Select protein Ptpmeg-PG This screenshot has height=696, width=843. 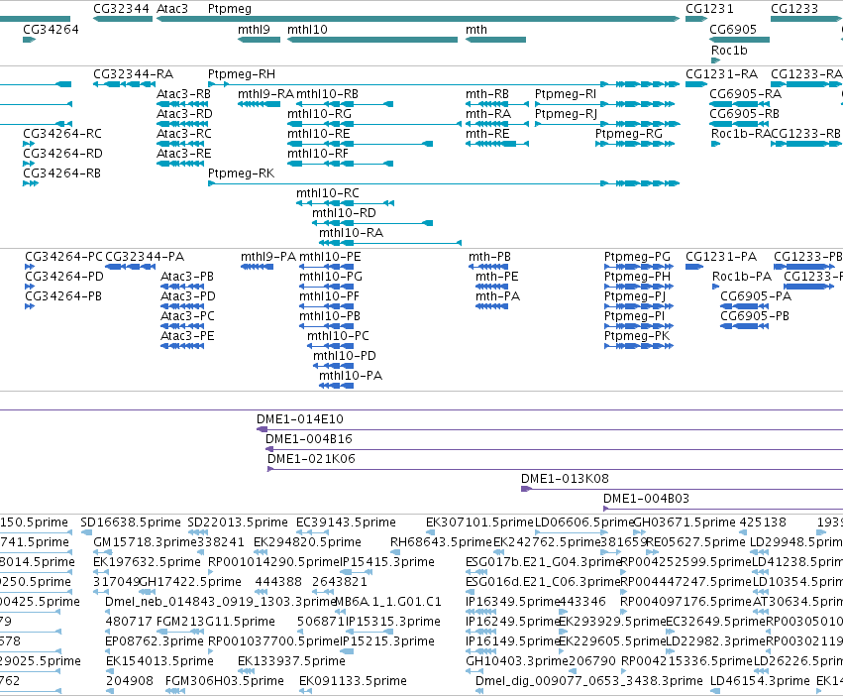pyautogui.click(x=639, y=267)
